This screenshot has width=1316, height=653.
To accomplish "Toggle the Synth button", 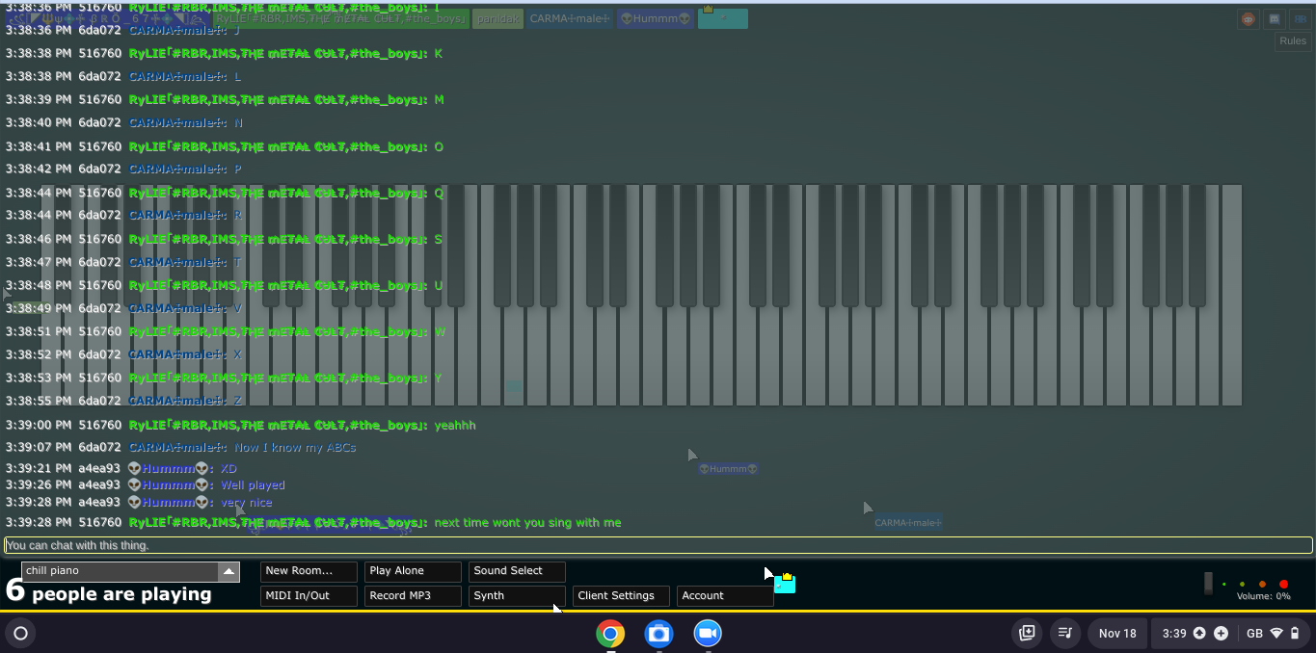I will [x=517, y=596].
